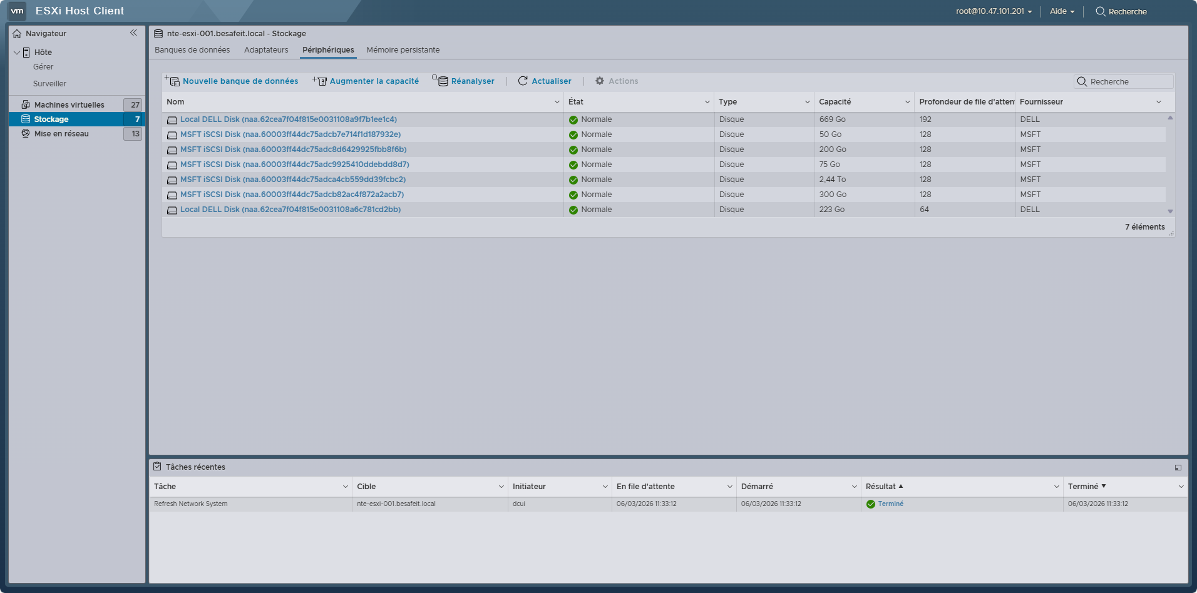
Task: Click the Réanalyser button
Action: click(463, 81)
